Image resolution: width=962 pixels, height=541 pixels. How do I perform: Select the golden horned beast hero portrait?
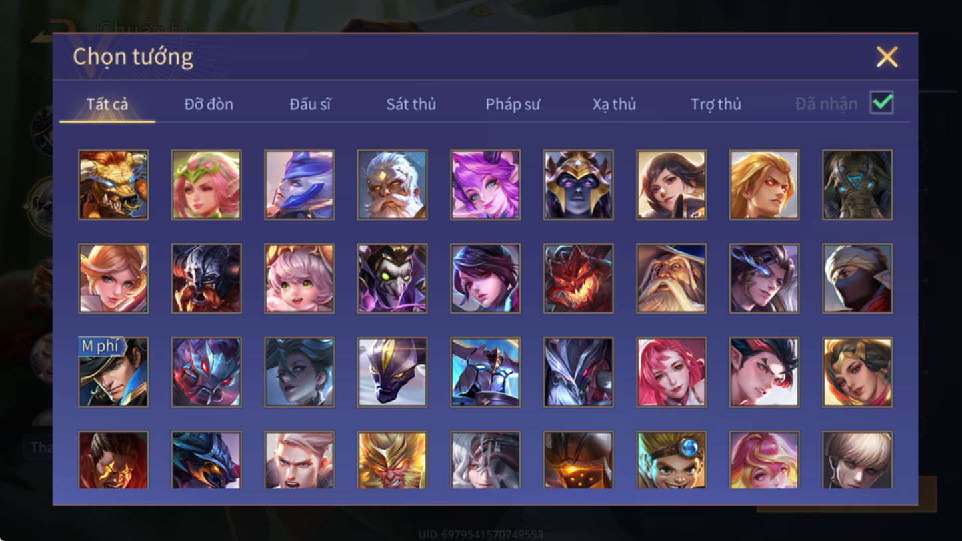(113, 185)
